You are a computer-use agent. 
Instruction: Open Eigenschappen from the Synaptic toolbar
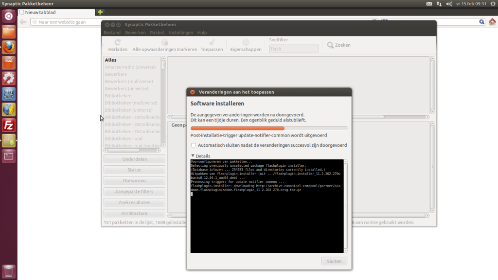[x=246, y=43]
